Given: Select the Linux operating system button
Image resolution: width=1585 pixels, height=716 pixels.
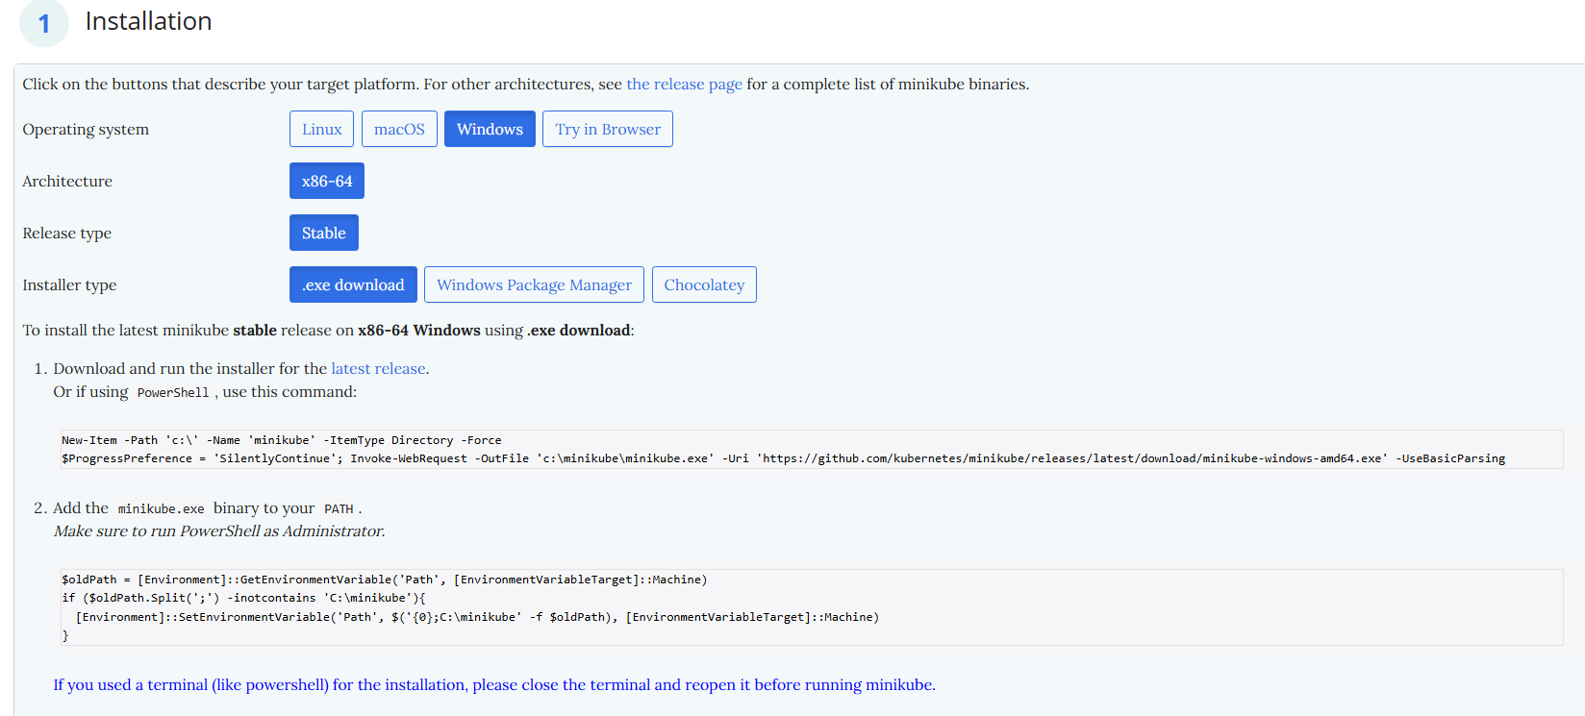Looking at the screenshot, I should coord(321,129).
